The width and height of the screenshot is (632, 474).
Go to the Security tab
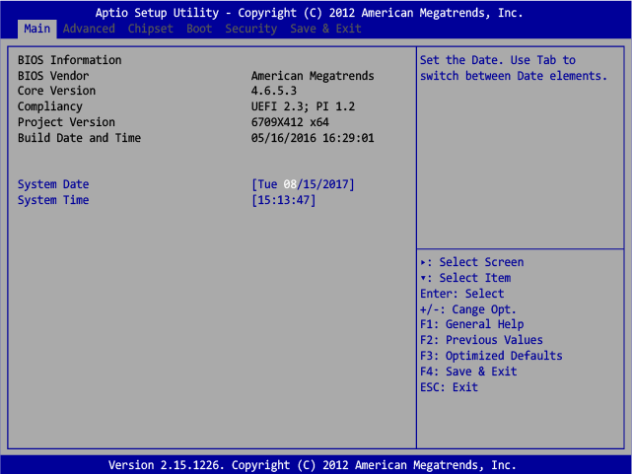point(250,29)
